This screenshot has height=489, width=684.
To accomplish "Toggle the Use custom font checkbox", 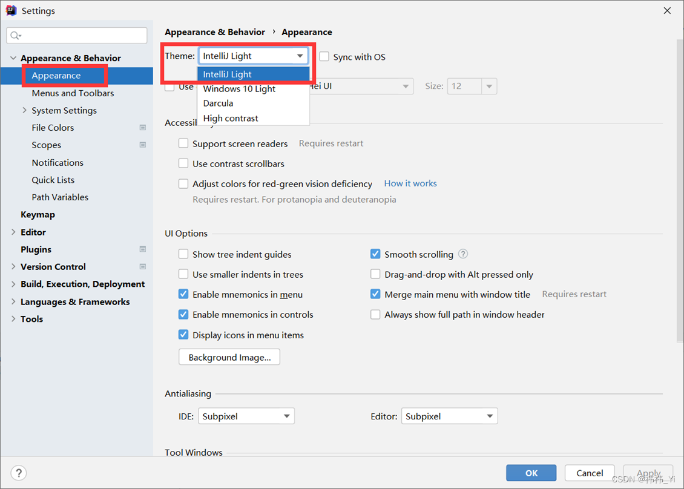I will click(x=169, y=87).
